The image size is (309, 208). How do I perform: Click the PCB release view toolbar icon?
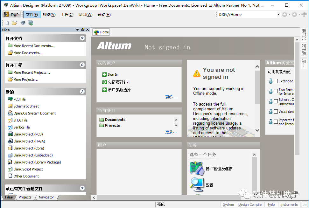point(31,23)
